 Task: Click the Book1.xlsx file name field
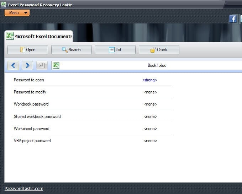tap(147, 65)
